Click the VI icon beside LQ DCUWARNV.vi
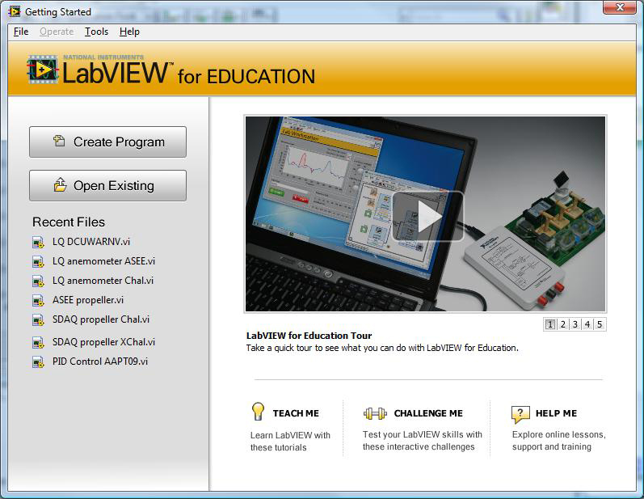 [x=38, y=242]
